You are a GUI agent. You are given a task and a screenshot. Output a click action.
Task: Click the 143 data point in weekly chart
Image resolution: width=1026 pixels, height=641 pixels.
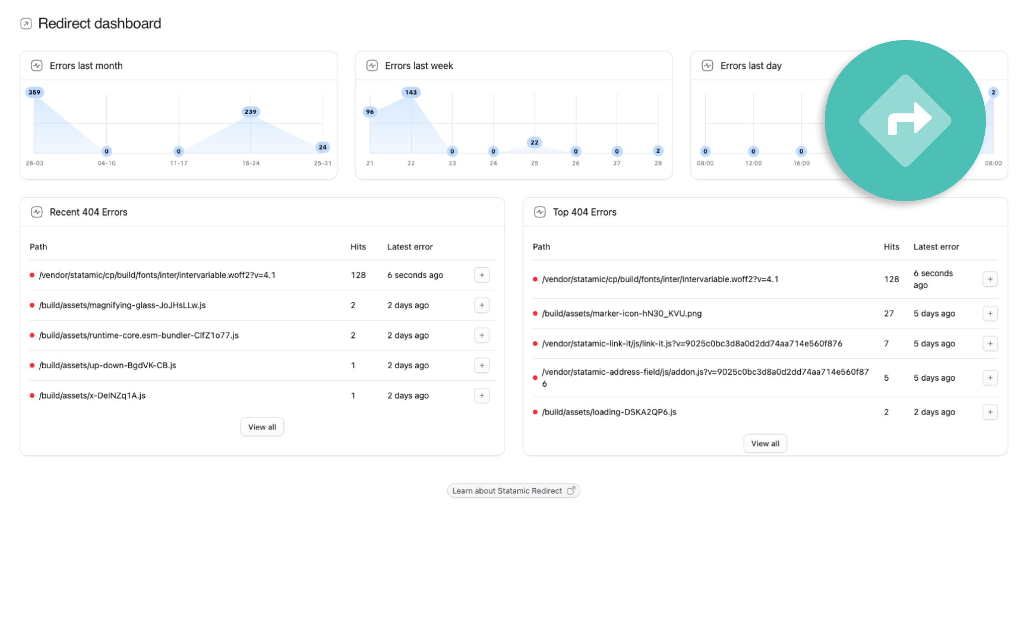(411, 93)
